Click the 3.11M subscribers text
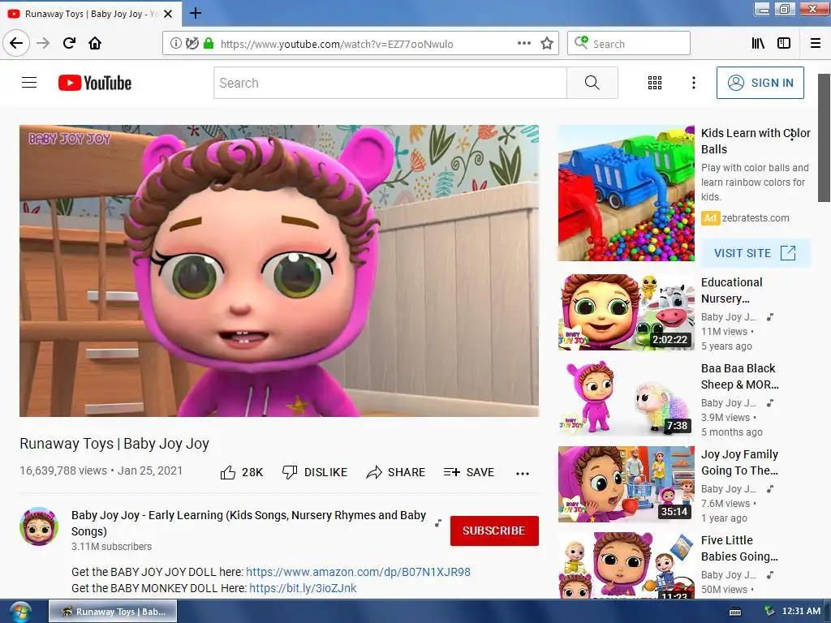Viewport: 831px width, 623px height. 111,546
